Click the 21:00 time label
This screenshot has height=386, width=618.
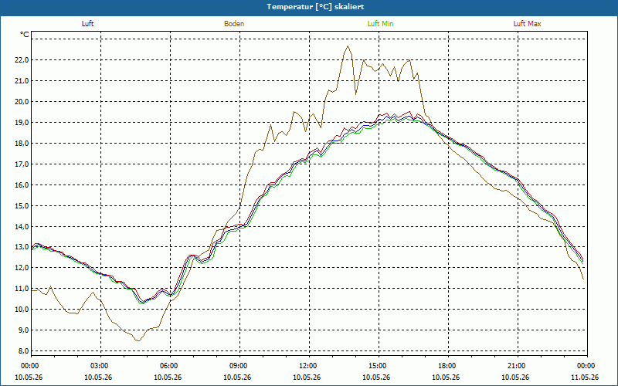[518, 366]
